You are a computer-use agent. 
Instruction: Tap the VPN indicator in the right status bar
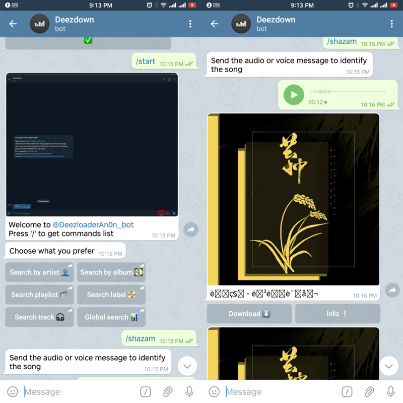click(x=217, y=5)
